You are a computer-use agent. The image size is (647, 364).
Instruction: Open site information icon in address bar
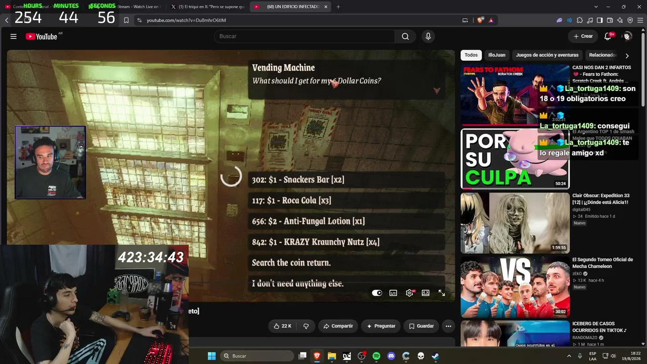(140, 20)
